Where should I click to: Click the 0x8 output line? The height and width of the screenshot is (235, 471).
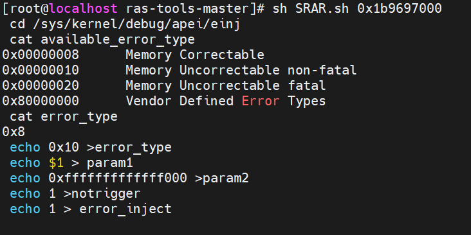14,132
